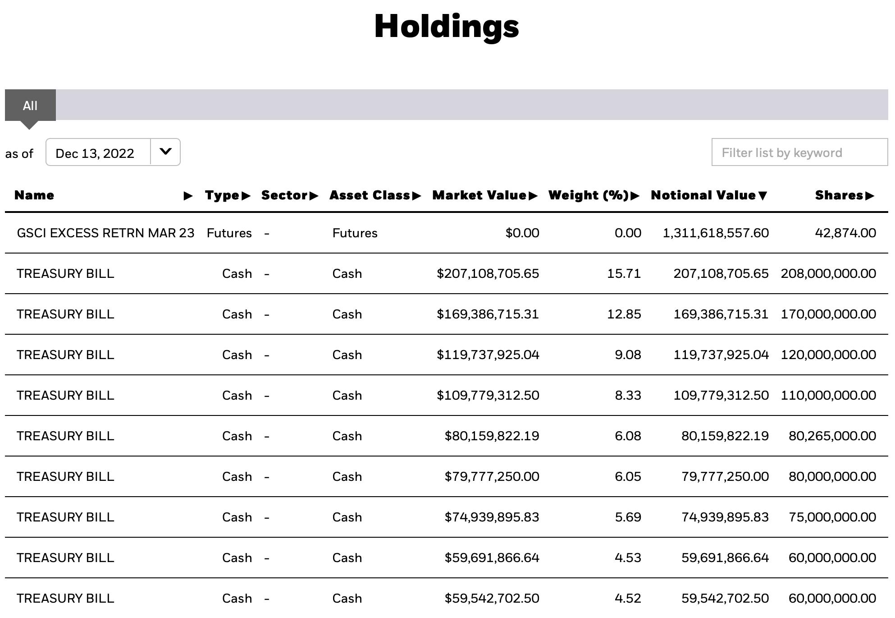Screen dimensions: 895x618
Task: Click the 59,542,702.50 notional value cell
Action: (x=725, y=598)
